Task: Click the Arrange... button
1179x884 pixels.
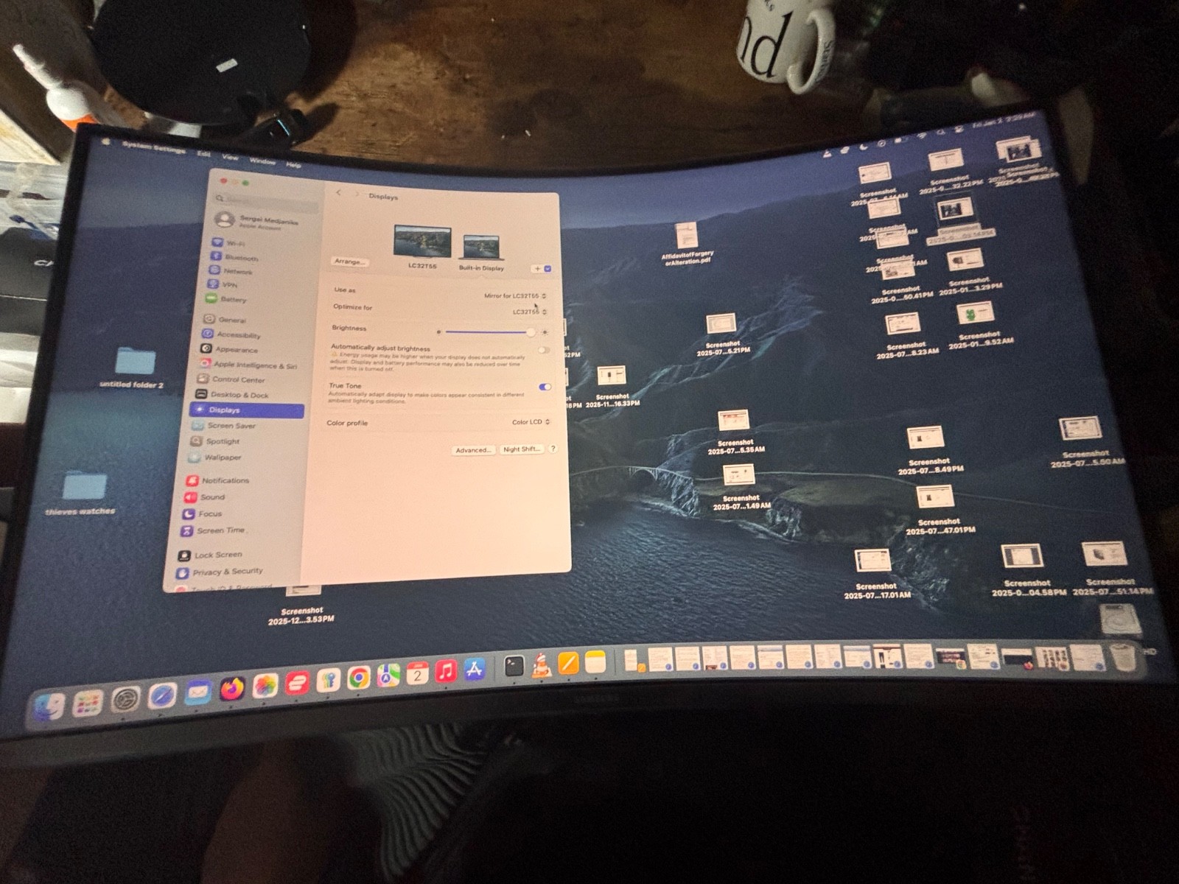Action: pyautogui.click(x=349, y=262)
